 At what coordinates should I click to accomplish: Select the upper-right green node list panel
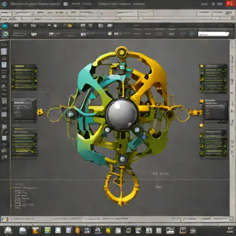(x=213, y=78)
